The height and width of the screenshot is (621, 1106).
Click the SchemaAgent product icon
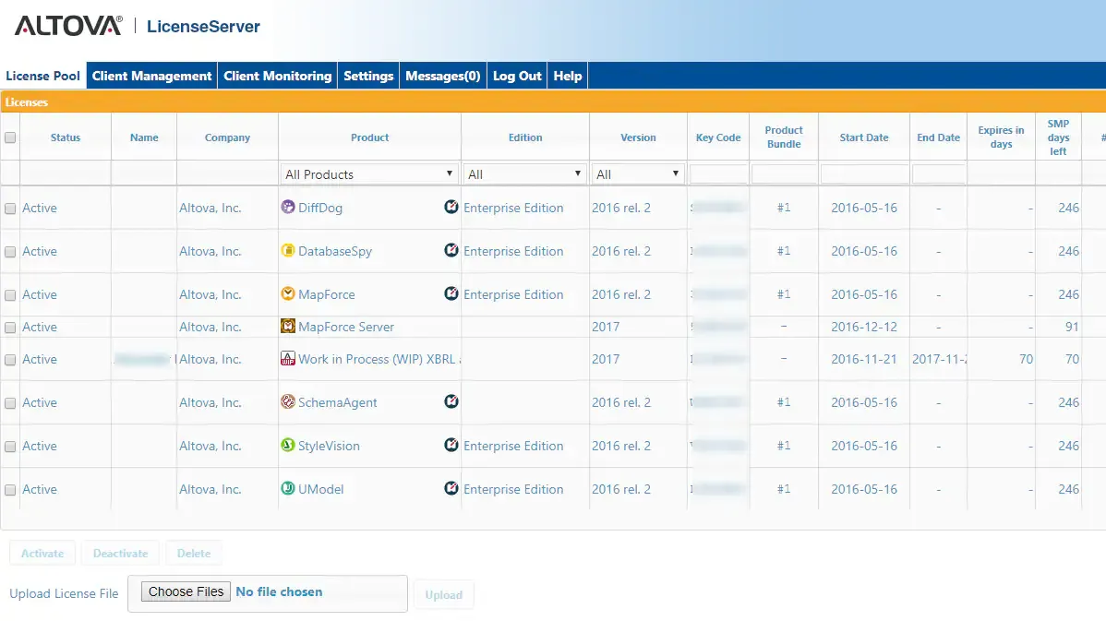click(288, 402)
